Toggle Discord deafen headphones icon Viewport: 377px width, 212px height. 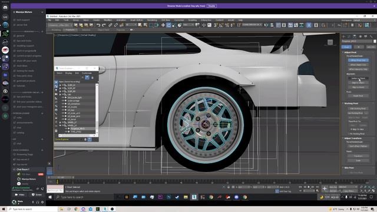click(38, 202)
